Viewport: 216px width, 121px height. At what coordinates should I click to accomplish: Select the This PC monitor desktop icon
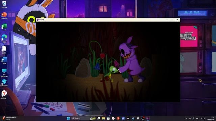(x=4, y=73)
